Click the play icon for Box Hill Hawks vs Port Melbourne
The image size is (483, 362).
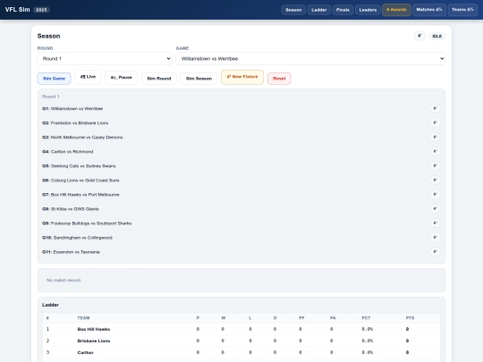[x=435, y=194]
